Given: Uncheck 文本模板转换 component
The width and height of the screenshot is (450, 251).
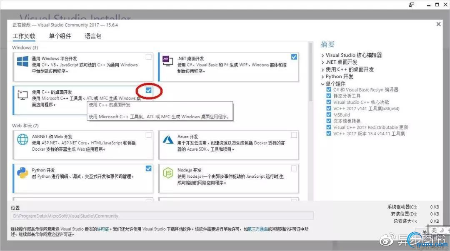Looking at the screenshot, I should 329,121.
